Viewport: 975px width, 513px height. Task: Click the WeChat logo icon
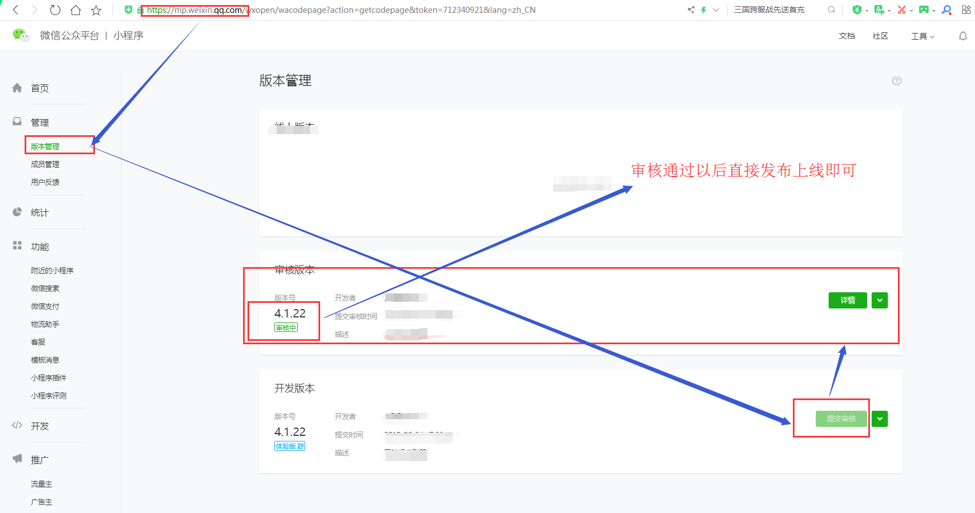click(21, 35)
